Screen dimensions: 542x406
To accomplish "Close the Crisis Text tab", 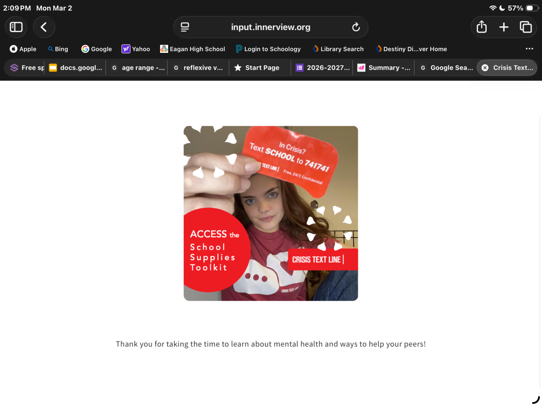I will click(x=485, y=68).
